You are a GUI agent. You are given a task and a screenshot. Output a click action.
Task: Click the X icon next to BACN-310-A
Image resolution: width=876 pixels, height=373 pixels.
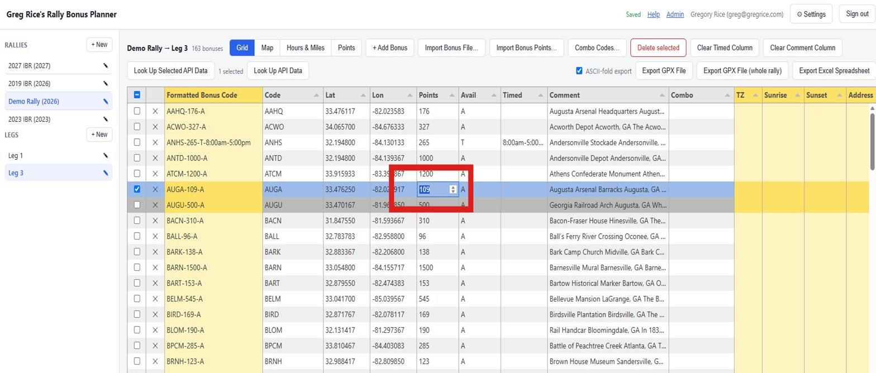tap(155, 221)
